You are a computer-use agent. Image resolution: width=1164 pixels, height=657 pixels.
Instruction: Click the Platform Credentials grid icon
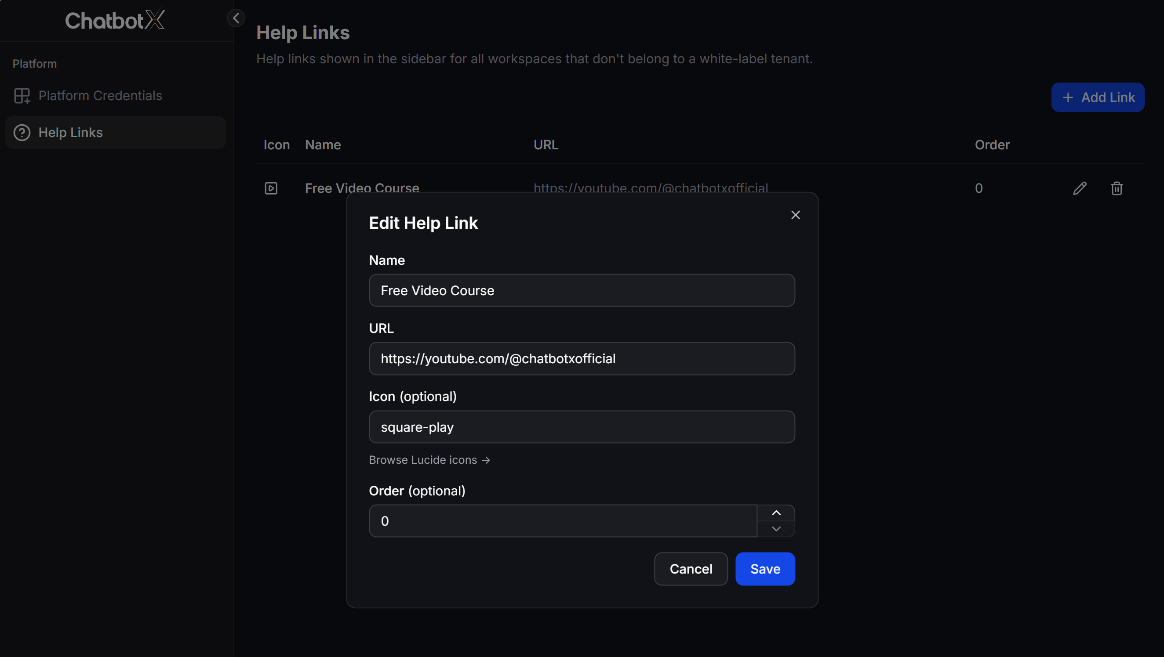point(22,96)
